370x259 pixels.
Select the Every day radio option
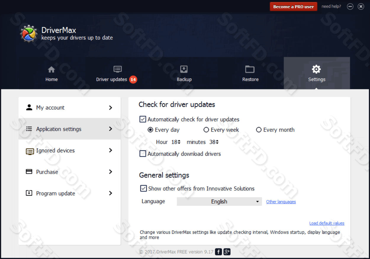point(150,130)
